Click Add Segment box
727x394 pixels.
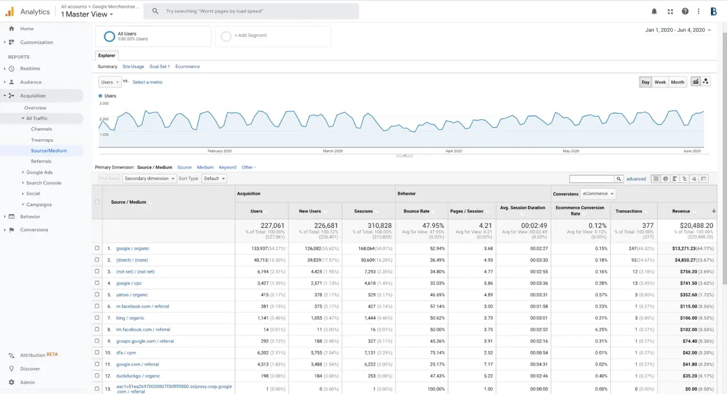click(x=273, y=36)
